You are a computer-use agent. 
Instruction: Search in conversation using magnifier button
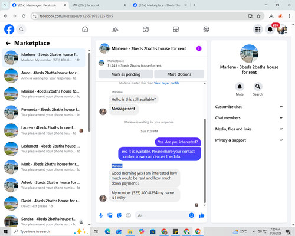tap(258, 87)
